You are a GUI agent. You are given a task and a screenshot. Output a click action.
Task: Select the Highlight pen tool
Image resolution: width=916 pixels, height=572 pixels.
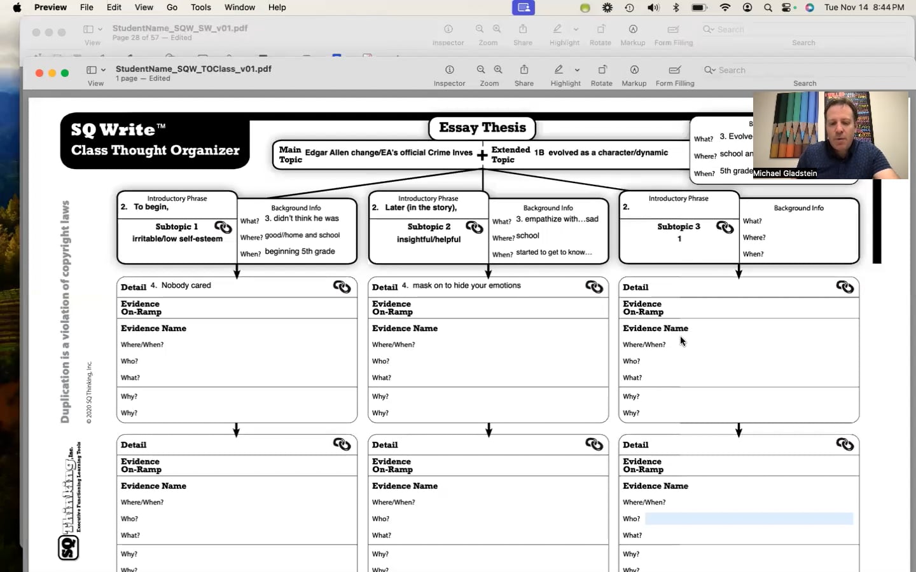(559, 70)
